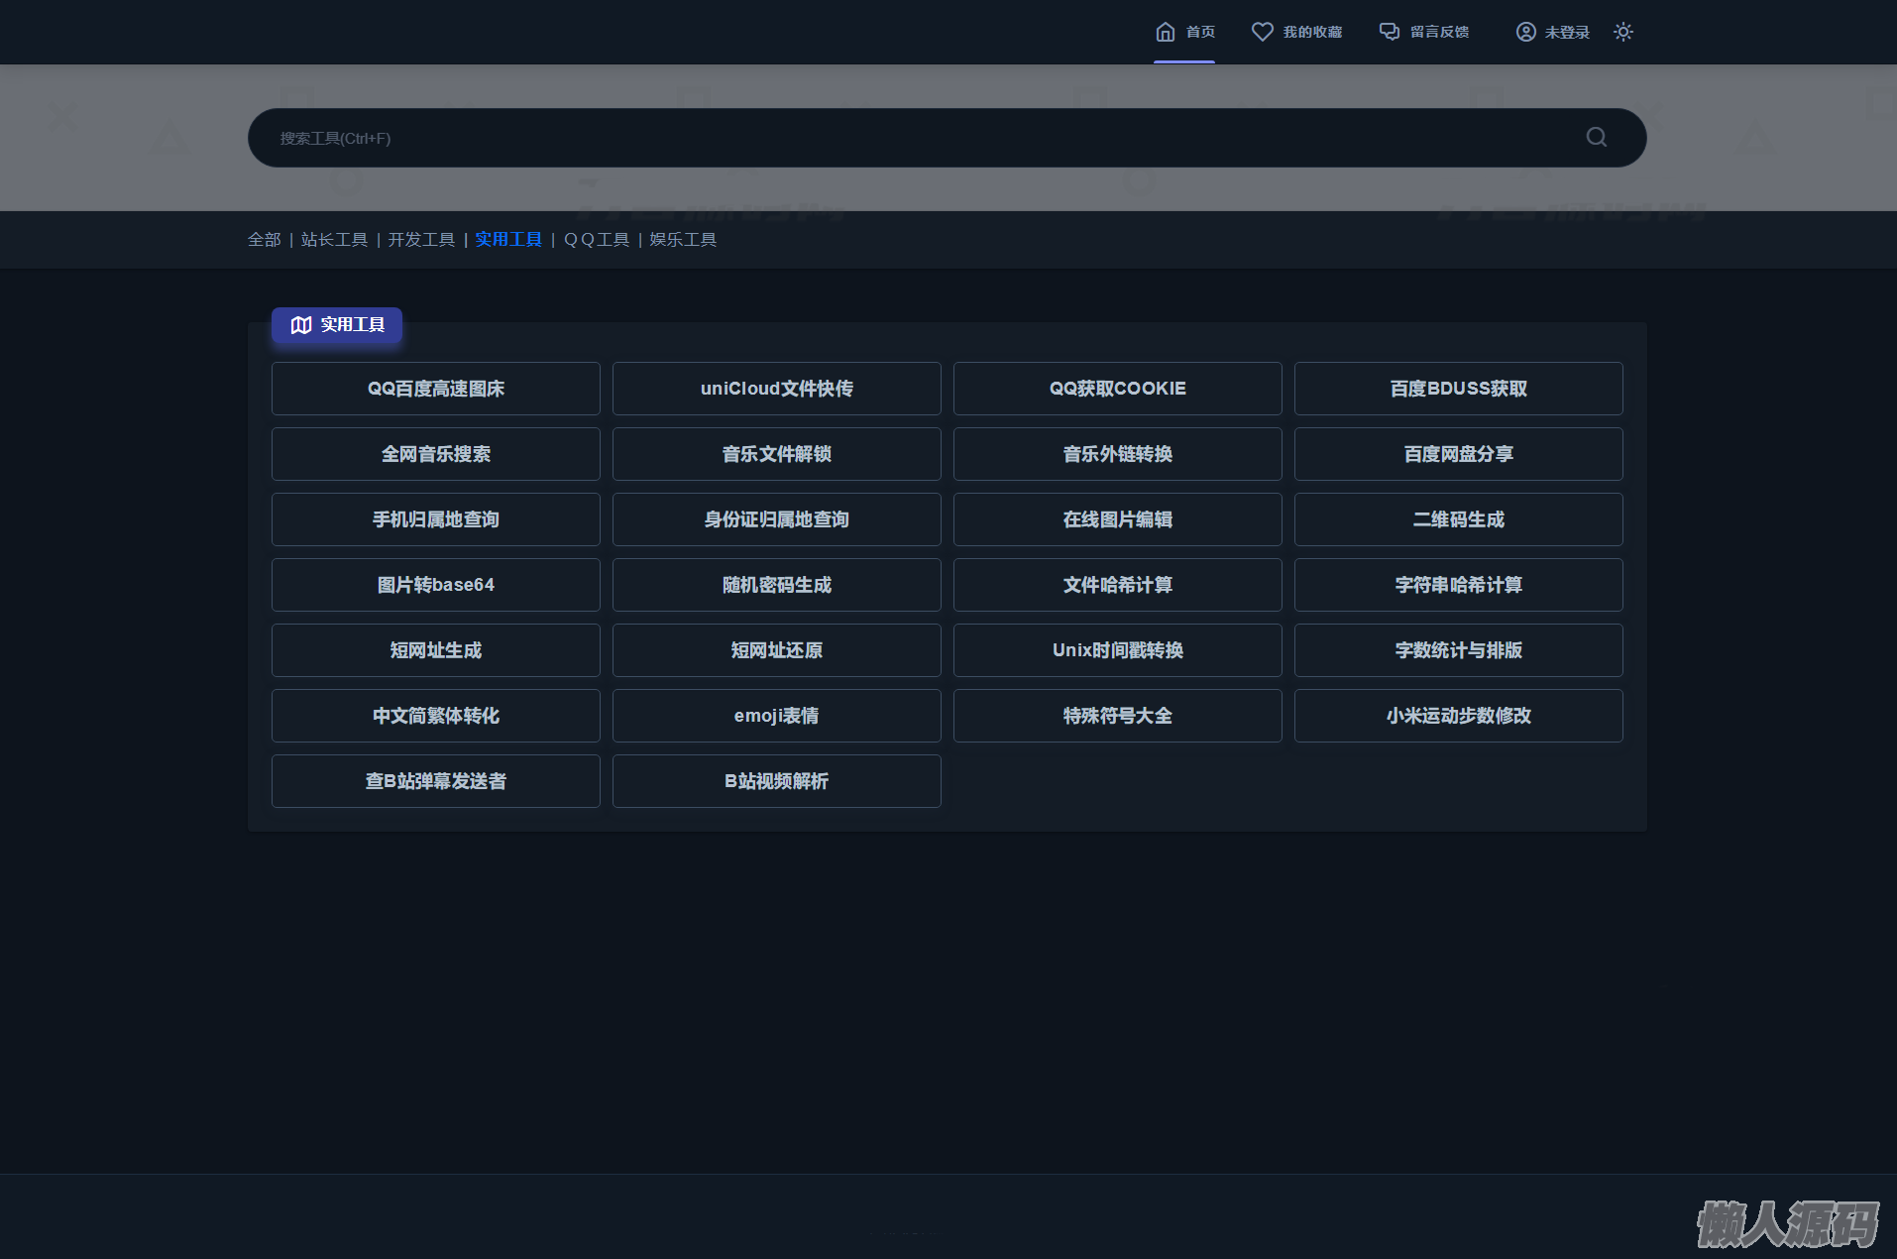The width and height of the screenshot is (1897, 1259).
Task: Click the feedback chat bubble icon
Action: (x=1390, y=32)
